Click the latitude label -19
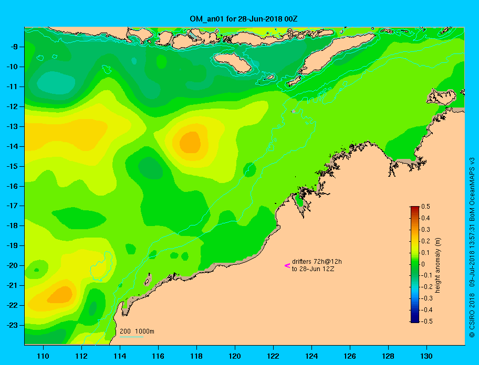Screen dimensions: 479x365 click(13, 245)
